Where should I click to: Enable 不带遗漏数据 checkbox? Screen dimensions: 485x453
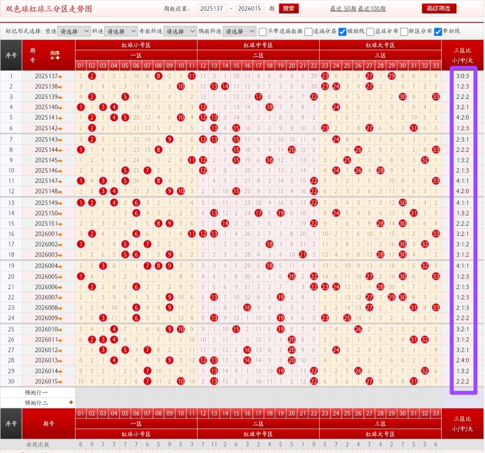[x=263, y=31]
